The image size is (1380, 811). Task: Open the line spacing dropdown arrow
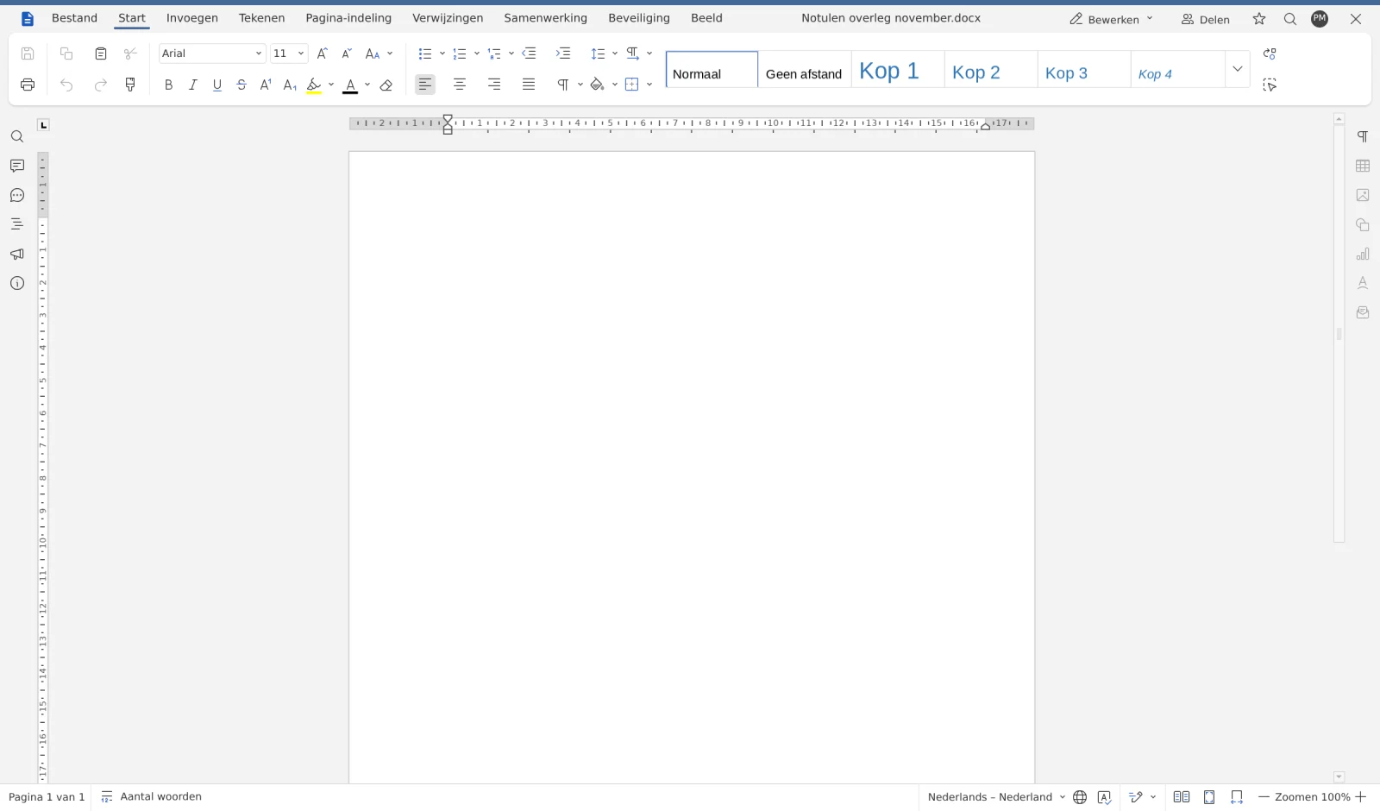pos(615,53)
